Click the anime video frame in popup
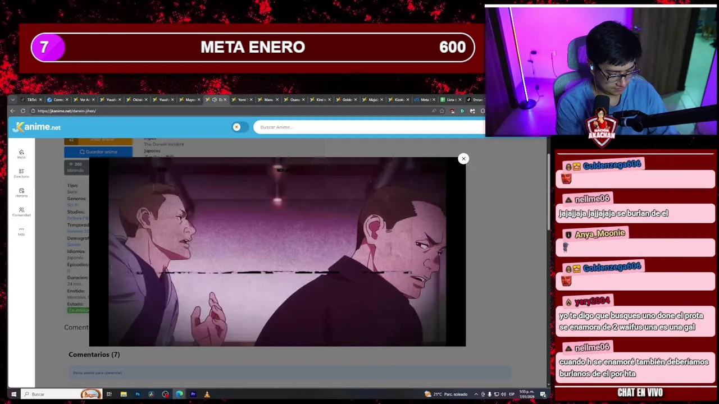The image size is (719, 404). [x=277, y=251]
